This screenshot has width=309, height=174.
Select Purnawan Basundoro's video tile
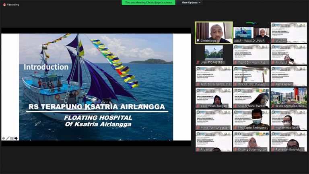288,141
